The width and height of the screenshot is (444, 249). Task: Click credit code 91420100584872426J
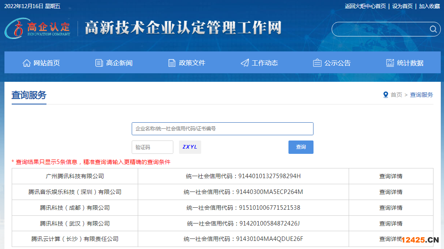pyautogui.click(x=269, y=224)
